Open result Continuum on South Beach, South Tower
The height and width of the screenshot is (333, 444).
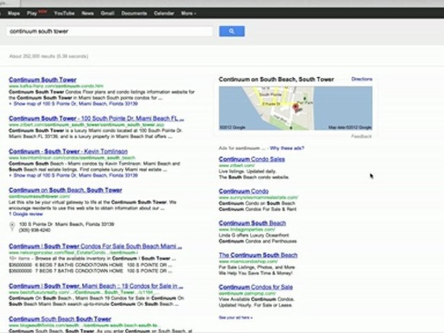[x=65, y=190]
